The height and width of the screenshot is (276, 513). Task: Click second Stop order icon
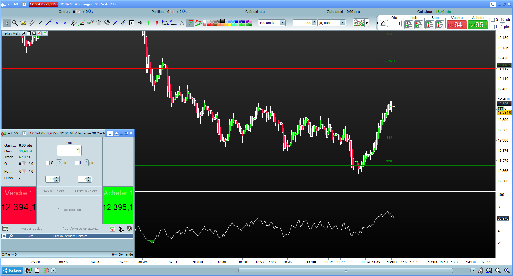pyautogui.click(x=440, y=25)
